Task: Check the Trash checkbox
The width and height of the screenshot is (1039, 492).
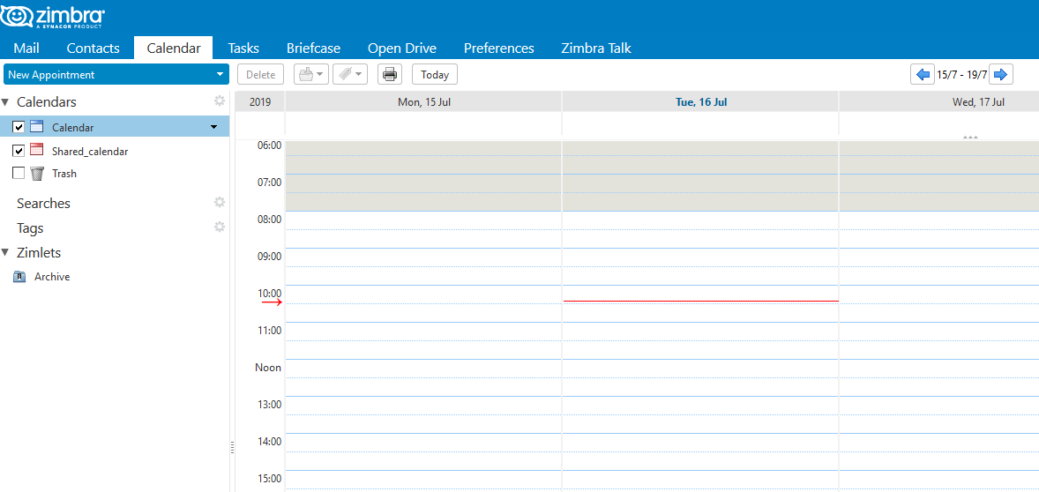Action: [19, 173]
